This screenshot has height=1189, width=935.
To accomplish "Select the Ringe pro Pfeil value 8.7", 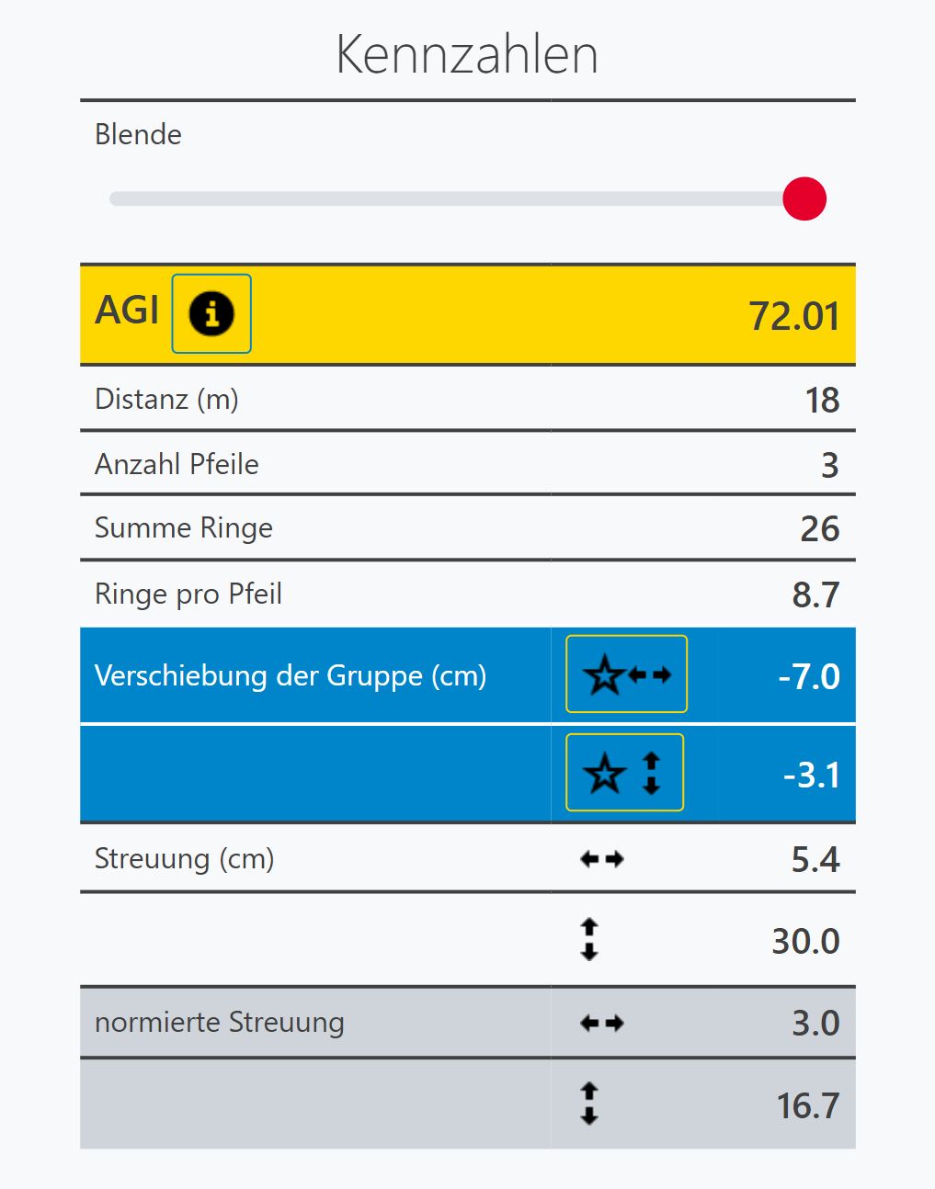I will (x=815, y=595).
